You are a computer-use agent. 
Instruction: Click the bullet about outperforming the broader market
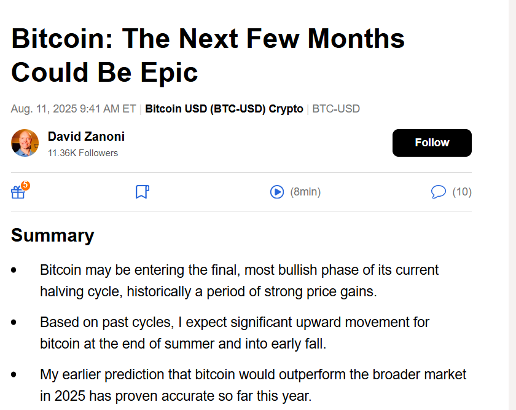click(253, 385)
